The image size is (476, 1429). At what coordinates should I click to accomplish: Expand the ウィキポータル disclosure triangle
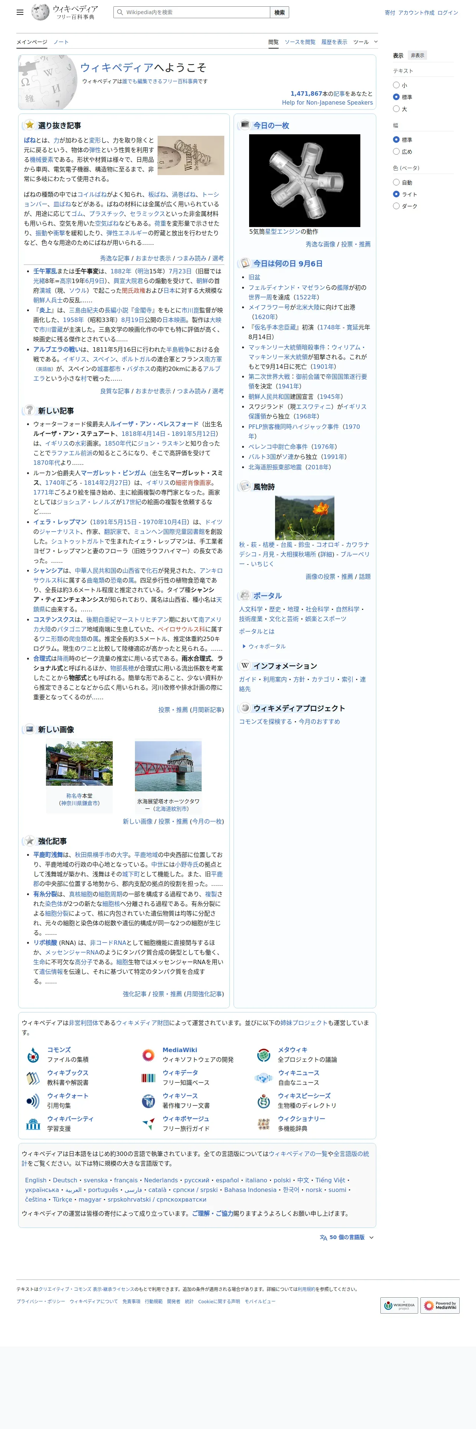[244, 646]
